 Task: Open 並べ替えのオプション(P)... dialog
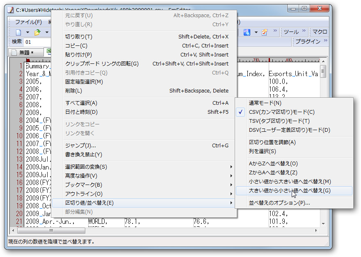click(x=294, y=203)
